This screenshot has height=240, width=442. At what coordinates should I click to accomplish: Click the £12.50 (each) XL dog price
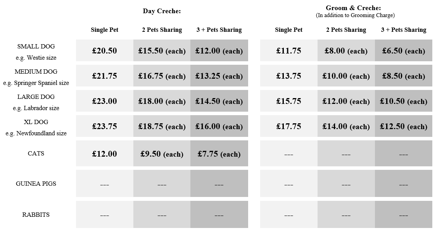click(403, 126)
